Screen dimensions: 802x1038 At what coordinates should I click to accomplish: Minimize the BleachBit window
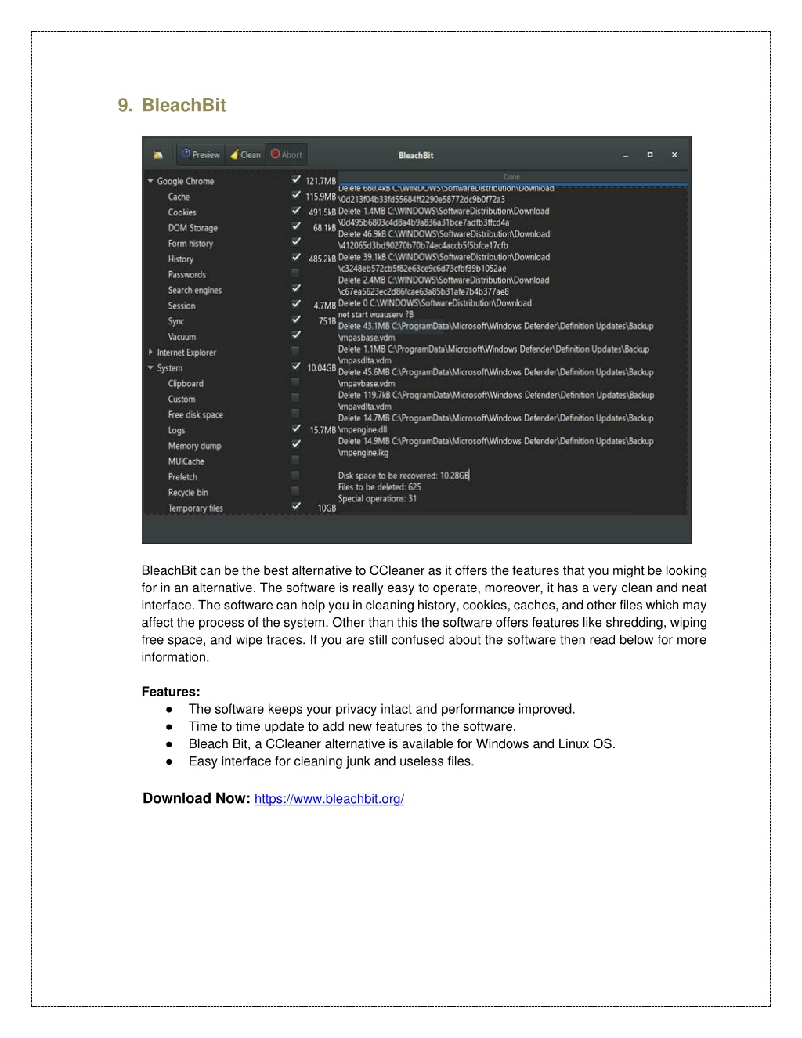pyautogui.click(x=626, y=155)
